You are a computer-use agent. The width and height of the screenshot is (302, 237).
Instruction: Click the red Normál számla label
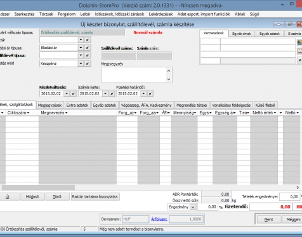pyautogui.click(x=148, y=32)
